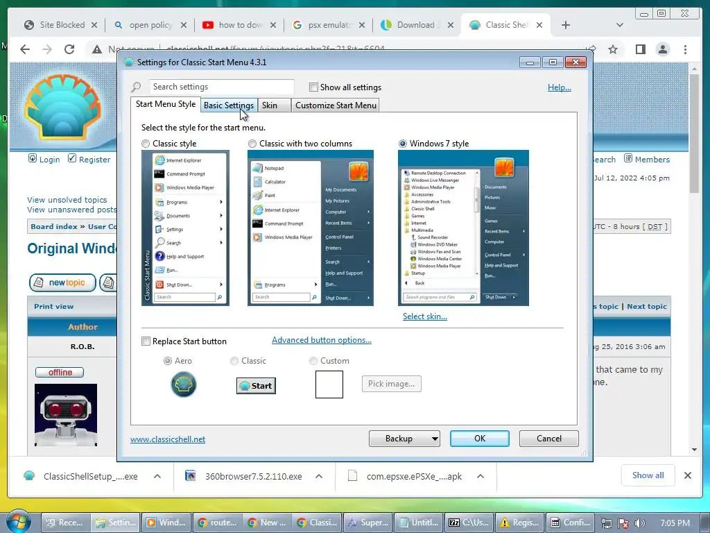The width and height of the screenshot is (710, 533).
Task: Visit the www.classicshell.net link
Action: [x=168, y=439]
